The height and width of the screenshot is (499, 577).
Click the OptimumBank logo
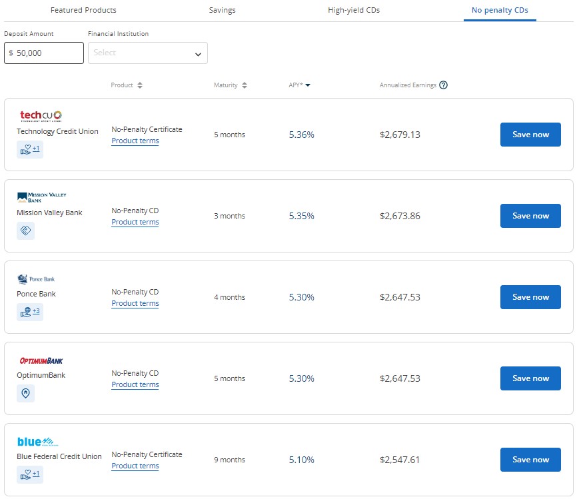click(x=41, y=360)
